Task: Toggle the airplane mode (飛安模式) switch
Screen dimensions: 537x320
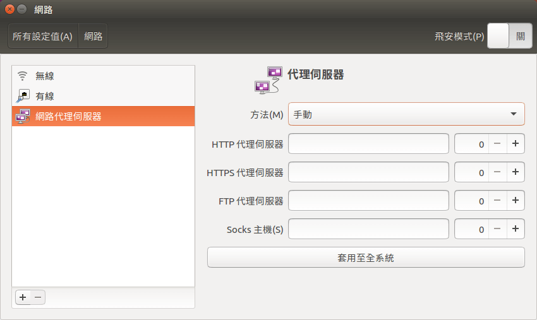Action: (x=509, y=37)
